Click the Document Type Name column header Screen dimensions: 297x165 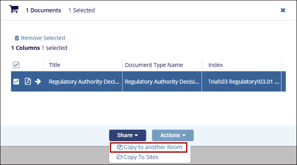click(x=154, y=65)
